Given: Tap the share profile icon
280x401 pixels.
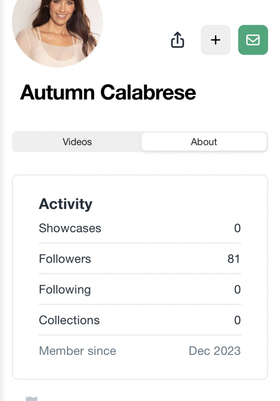Looking at the screenshot, I should pos(177,40).
